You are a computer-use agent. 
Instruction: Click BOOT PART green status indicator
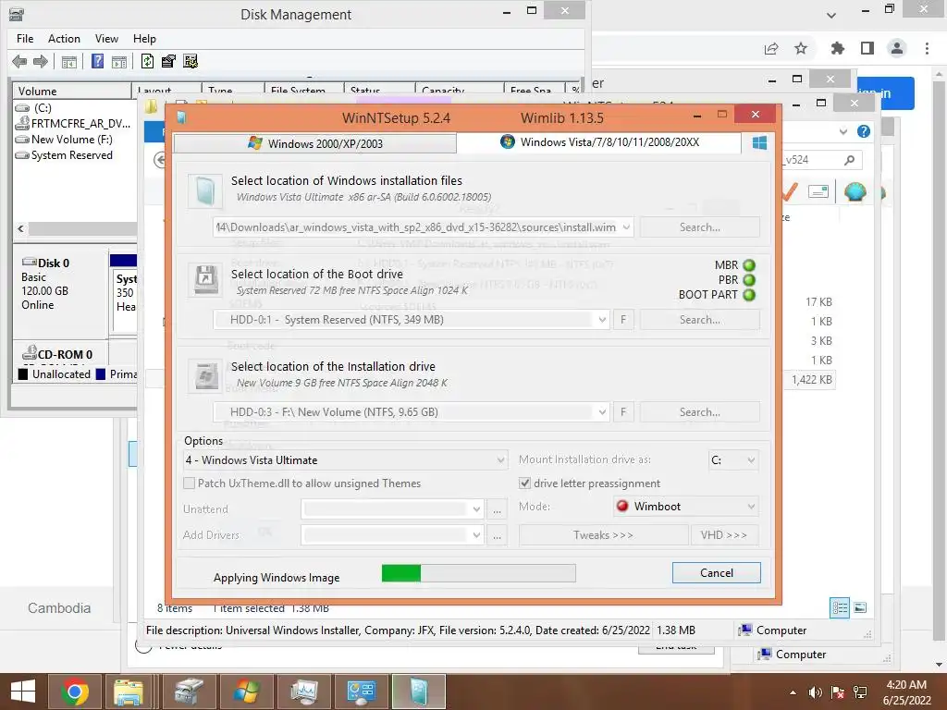pos(749,295)
